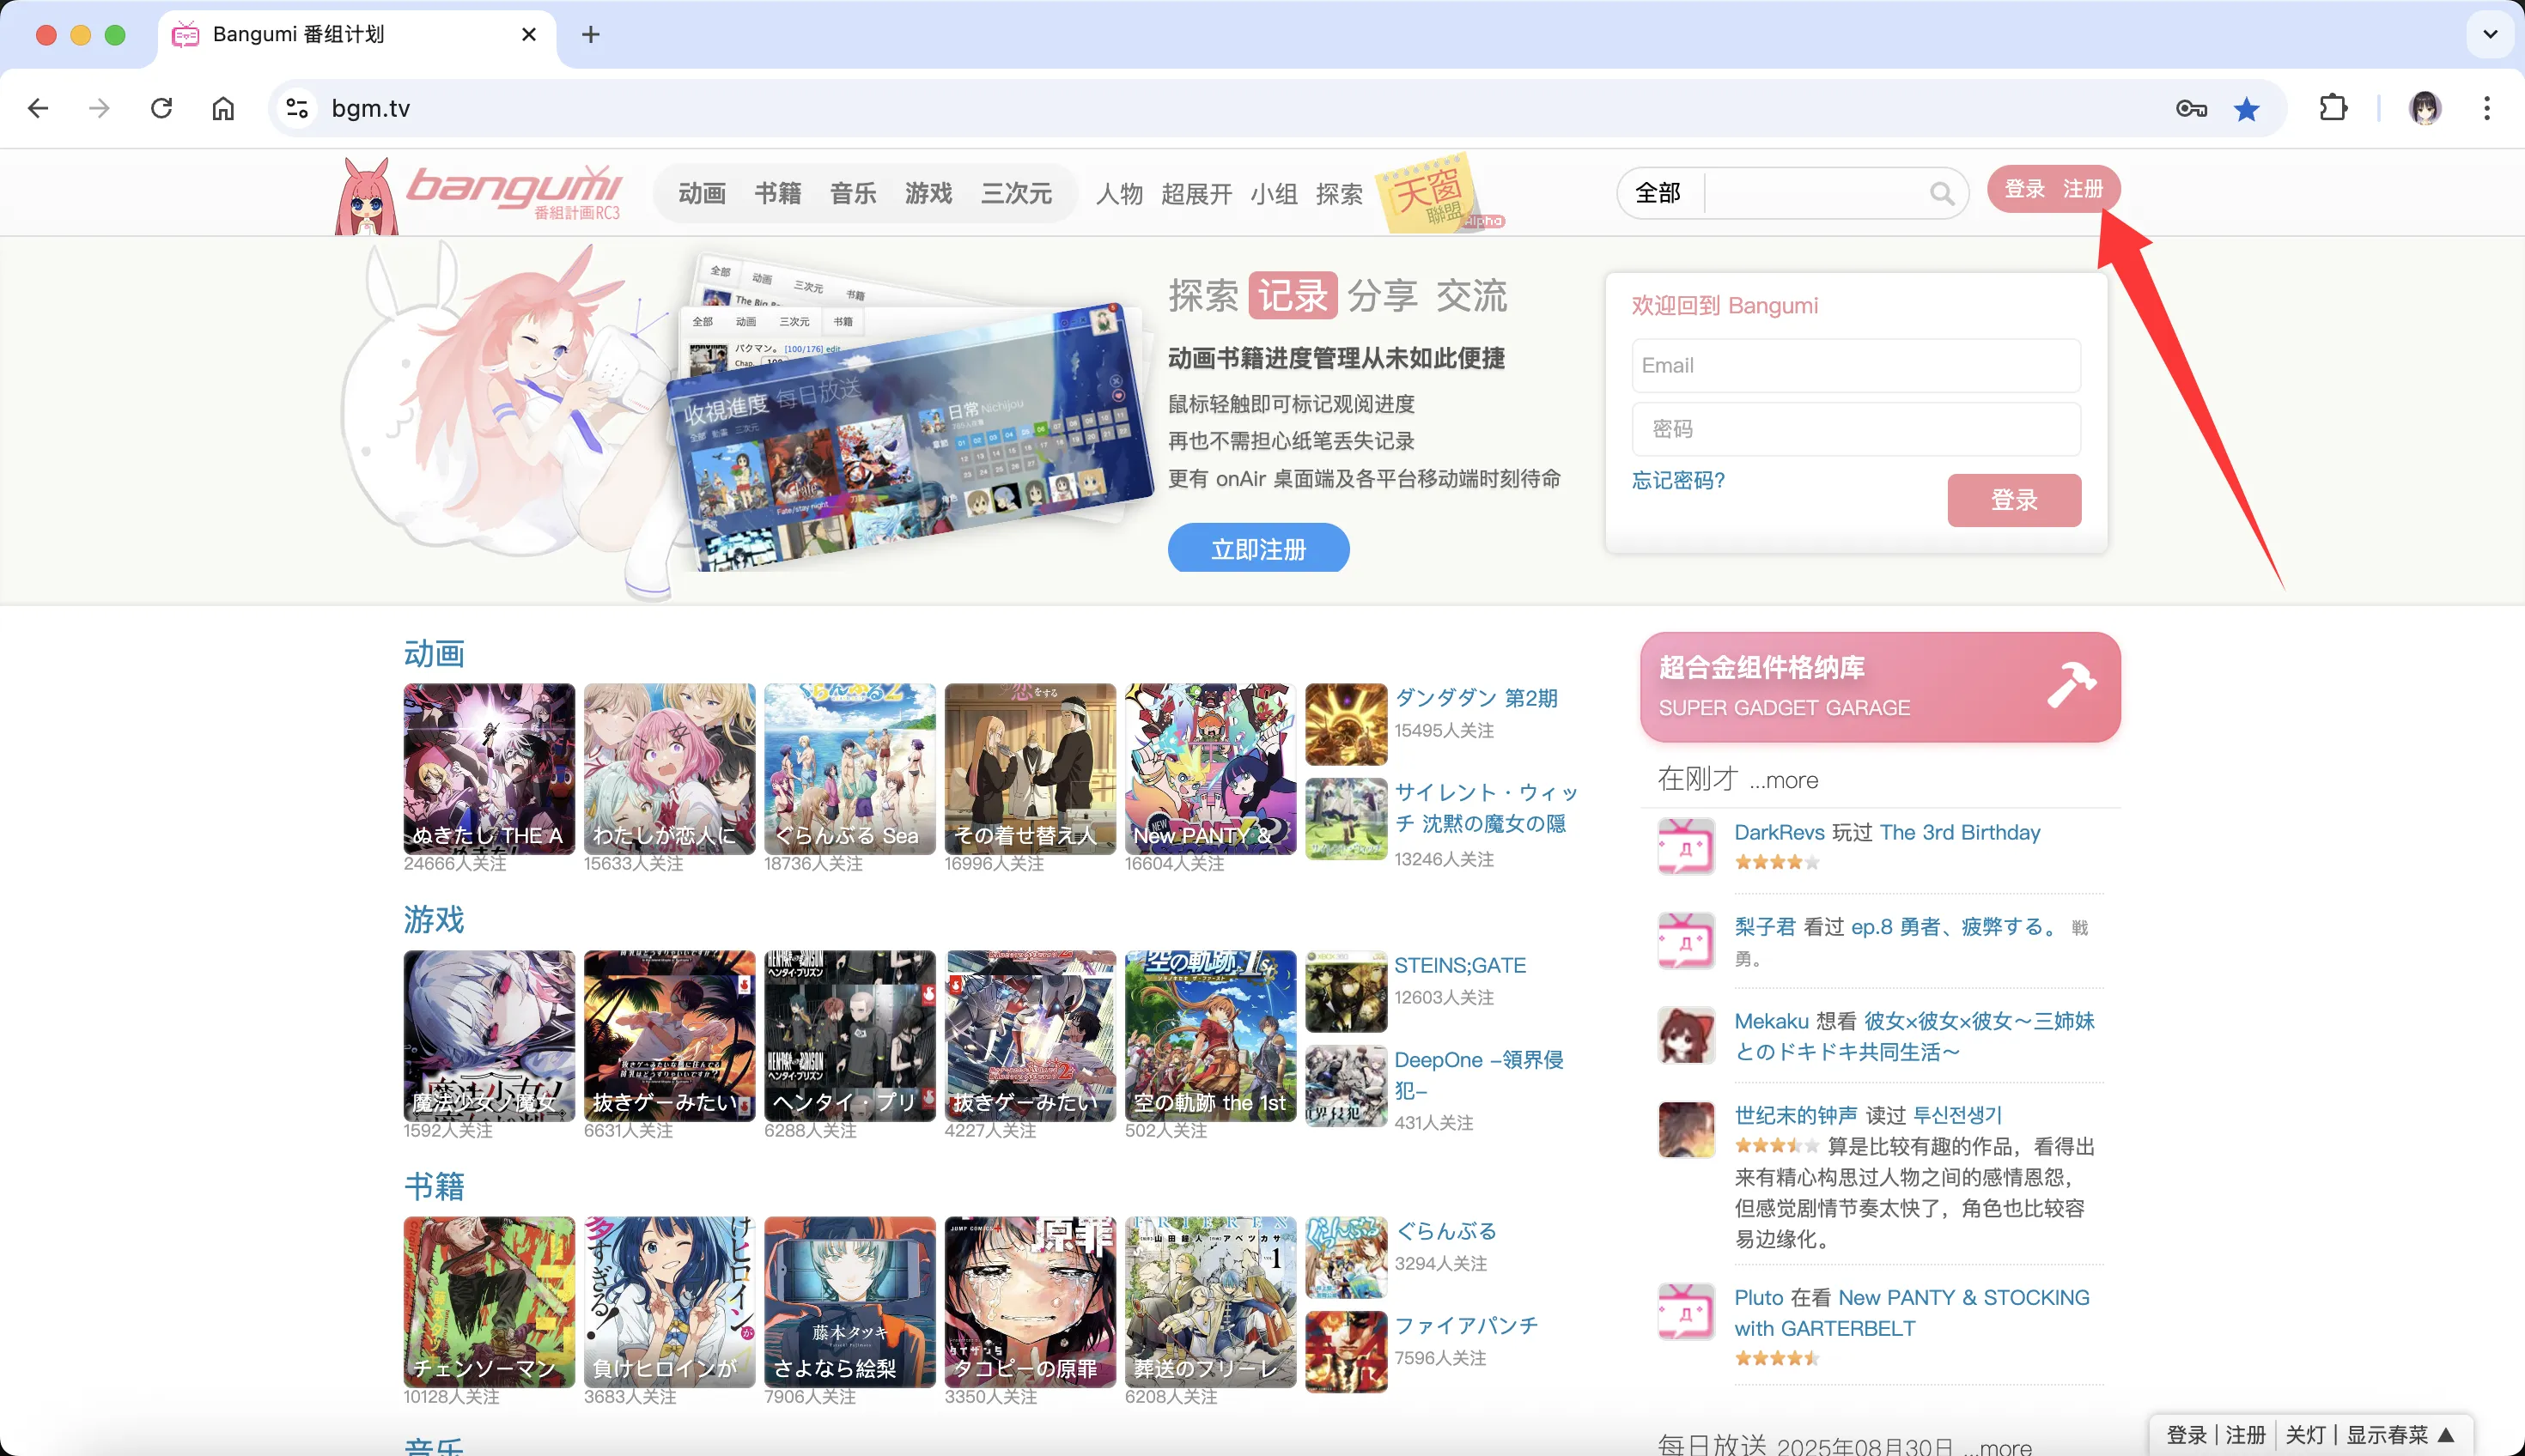Open the 书籍 section heading
This screenshot has height=1456, width=2525.
435,1187
